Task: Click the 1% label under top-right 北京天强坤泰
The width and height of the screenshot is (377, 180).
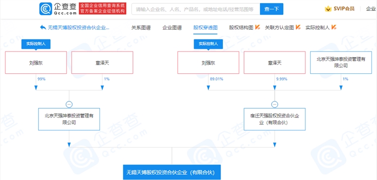Action: pos(345,79)
